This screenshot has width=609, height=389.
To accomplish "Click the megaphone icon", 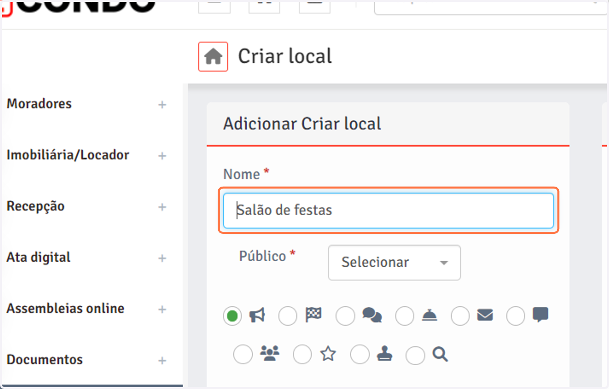I will pyautogui.click(x=257, y=316).
